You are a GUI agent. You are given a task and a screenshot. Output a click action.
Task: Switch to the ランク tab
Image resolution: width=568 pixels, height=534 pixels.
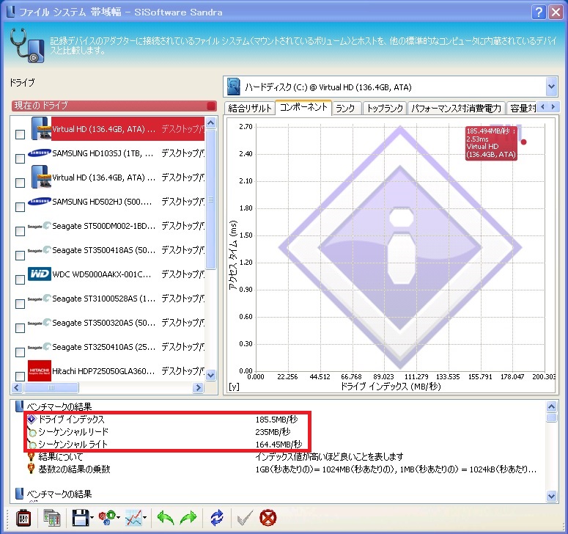[345, 108]
